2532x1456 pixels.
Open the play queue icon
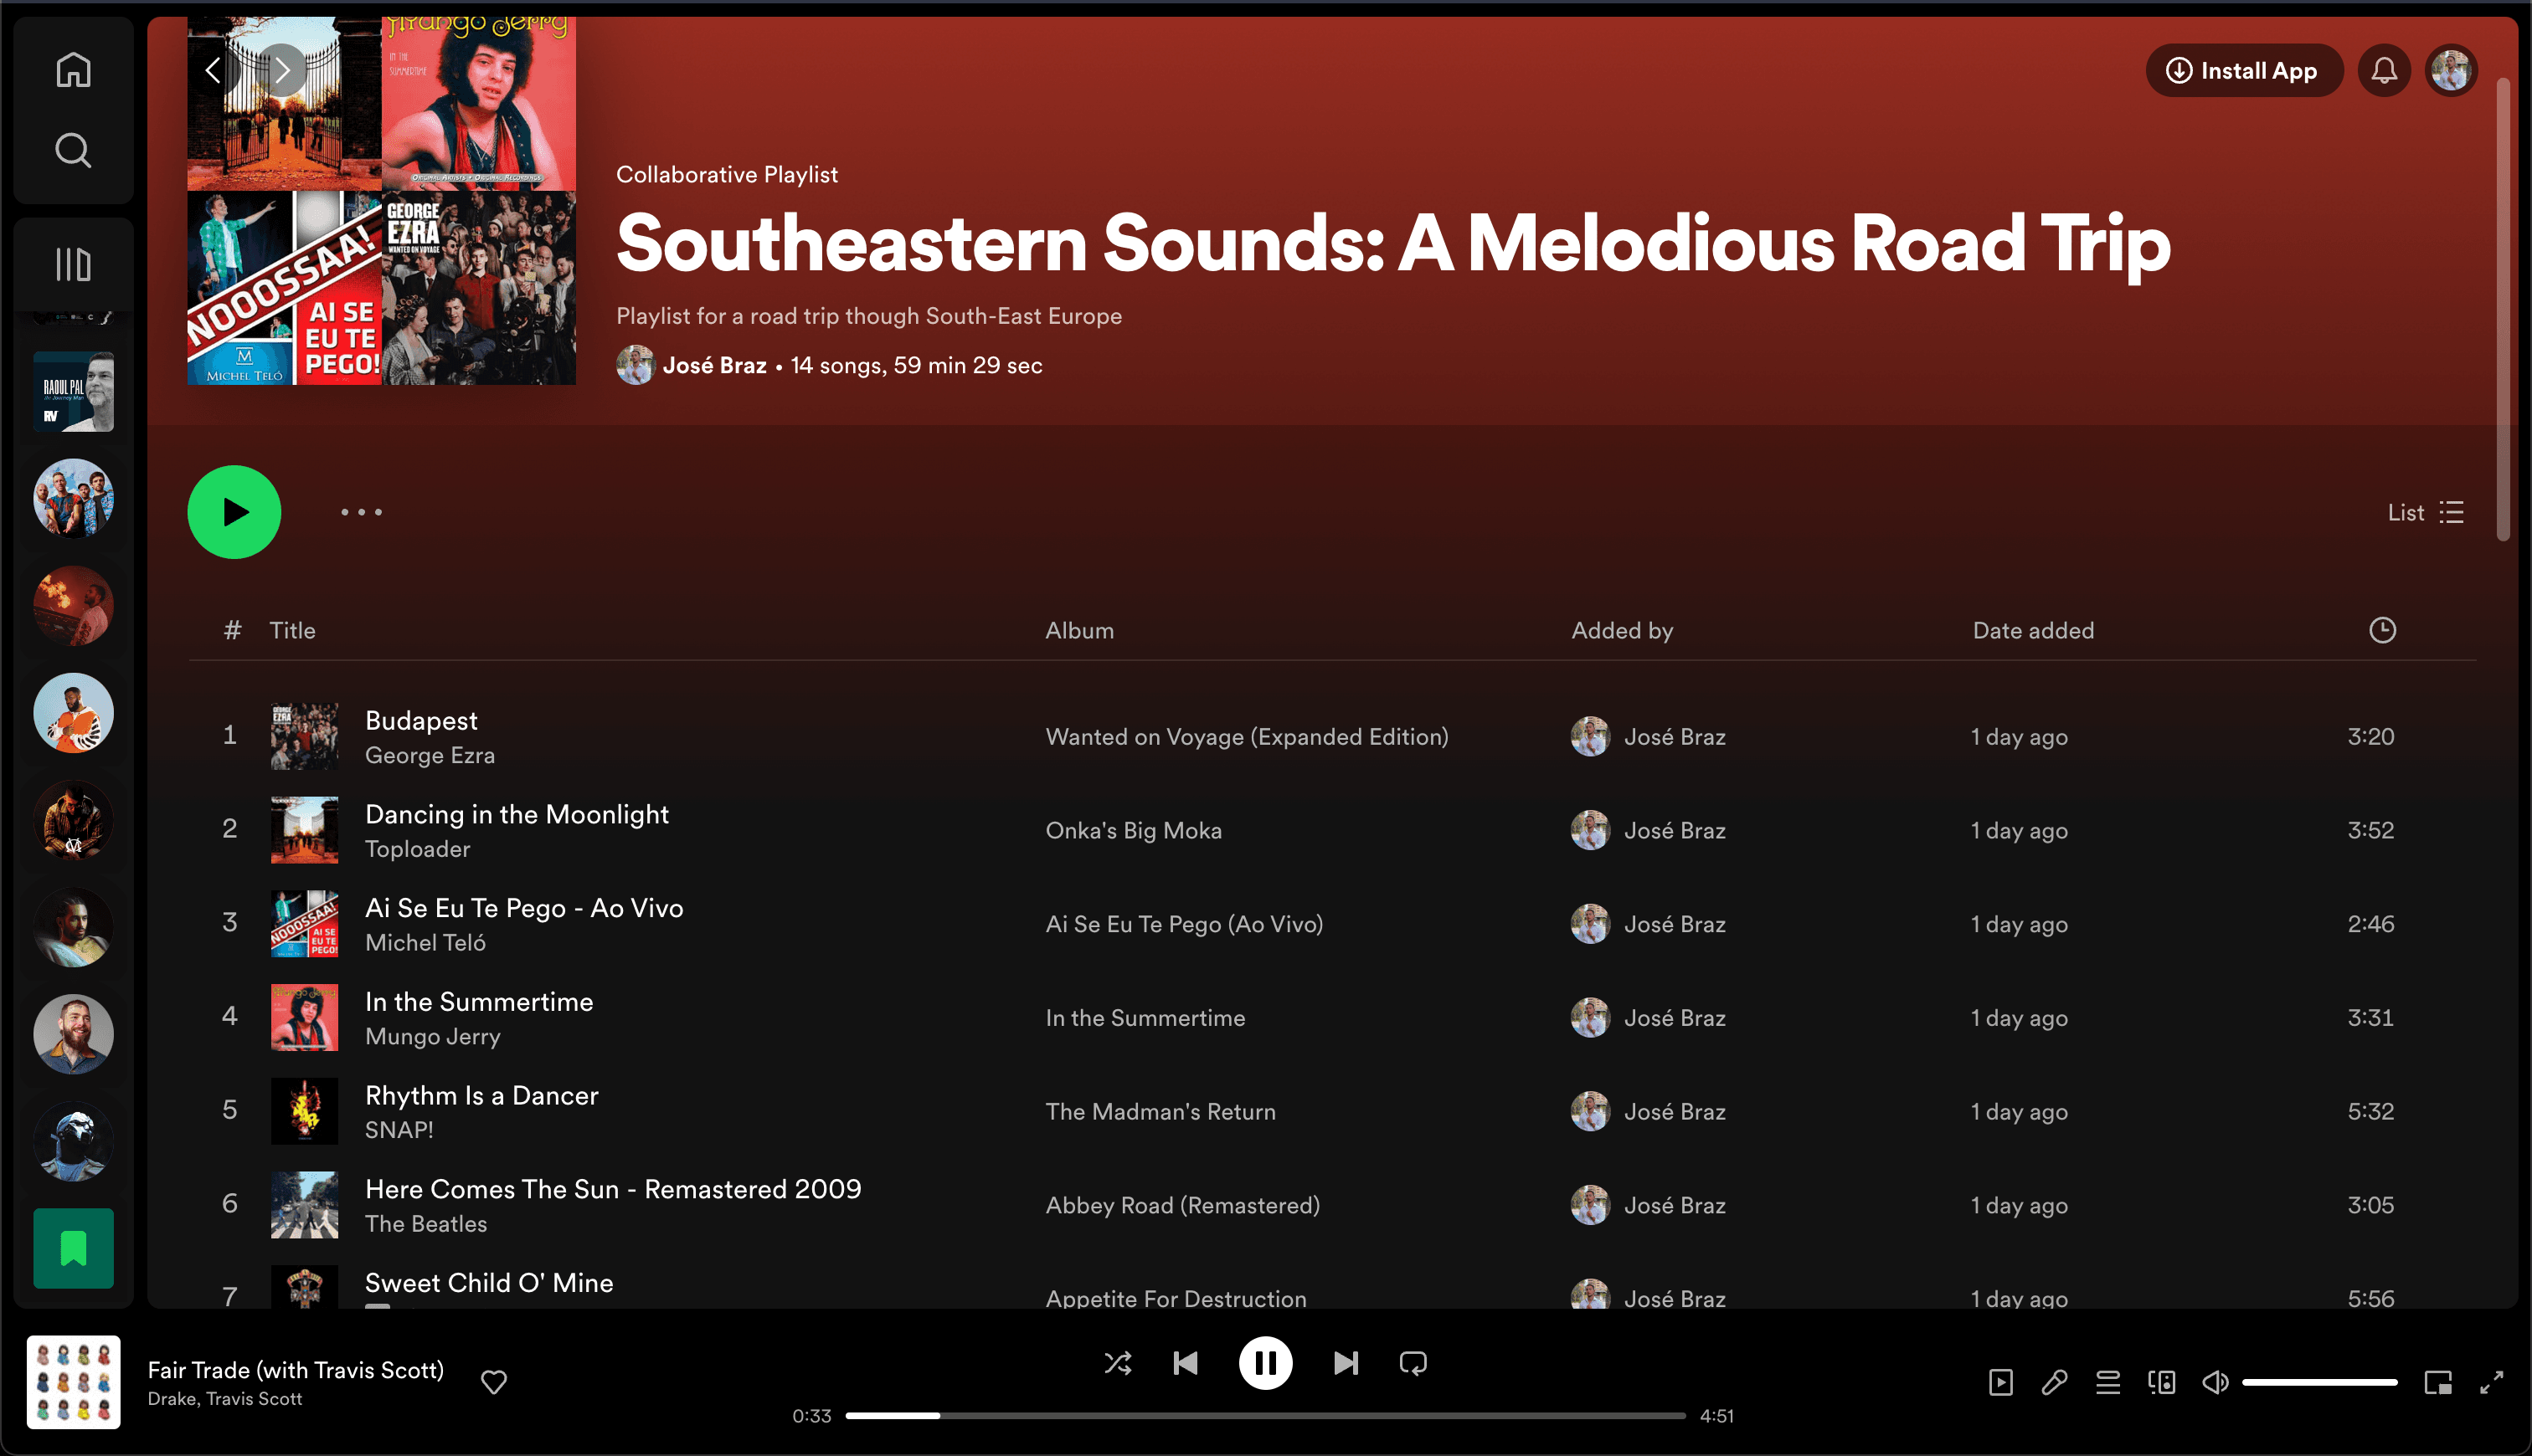[x=2107, y=1383]
